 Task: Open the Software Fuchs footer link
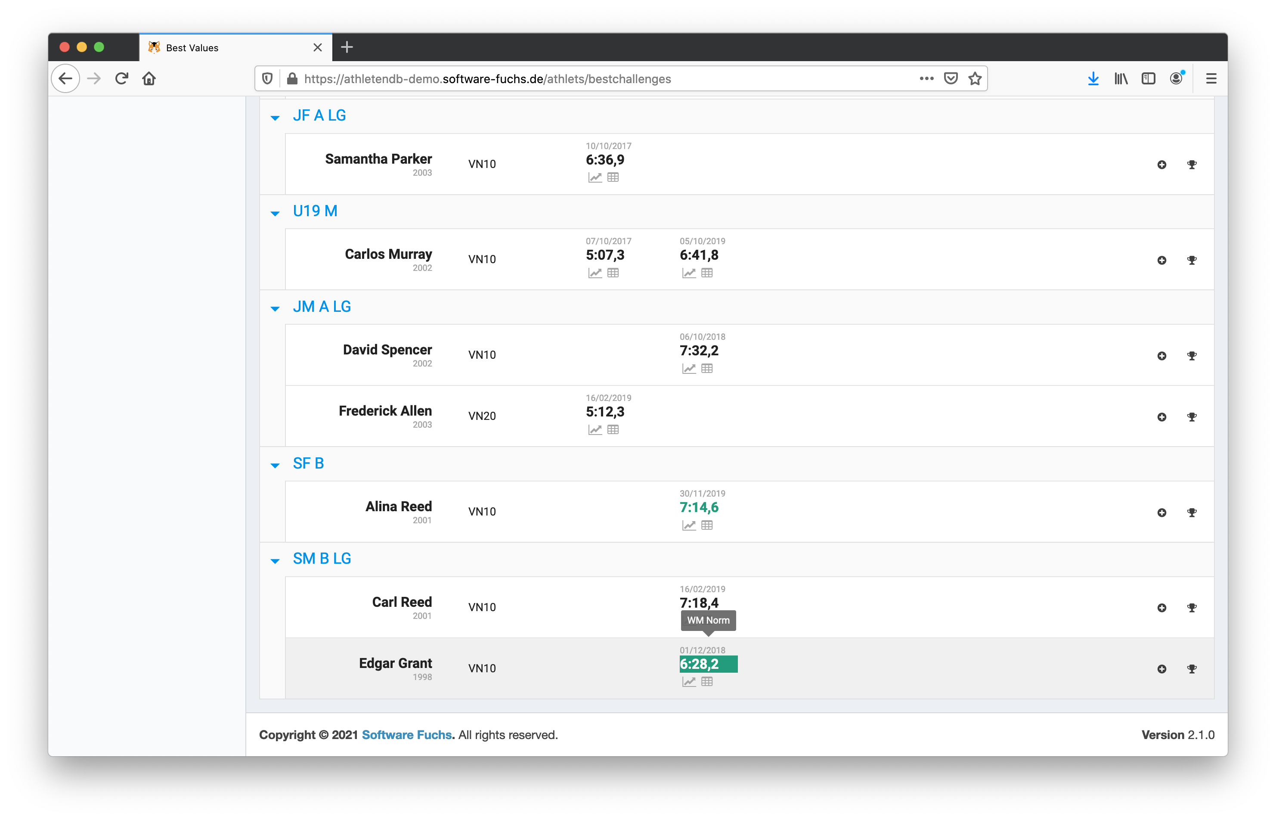click(406, 735)
